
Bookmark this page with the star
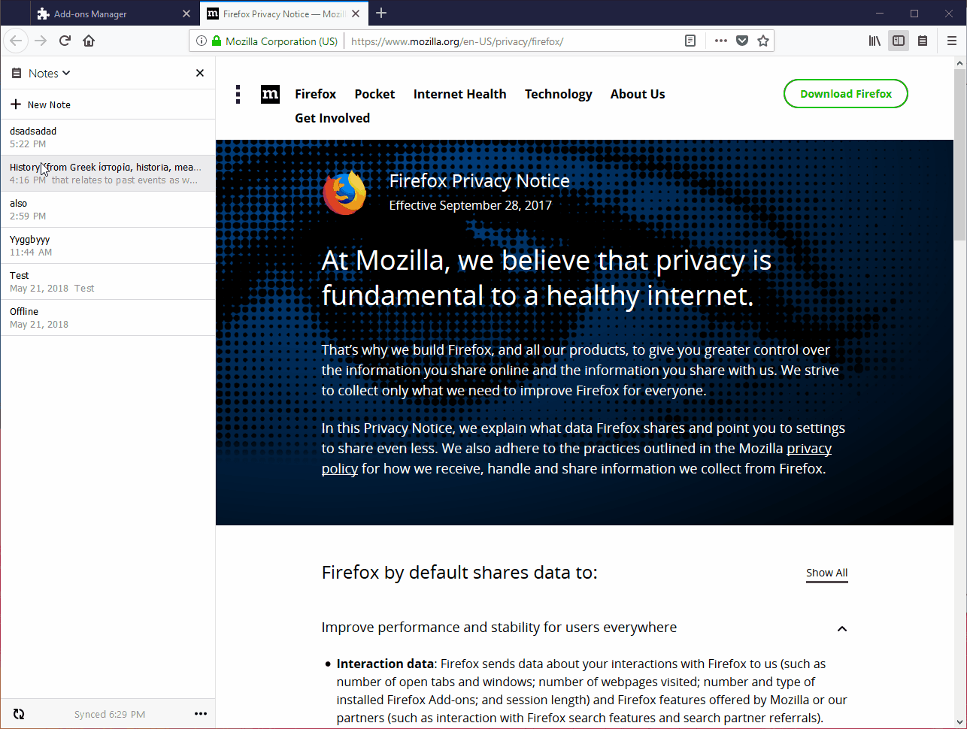click(x=763, y=41)
